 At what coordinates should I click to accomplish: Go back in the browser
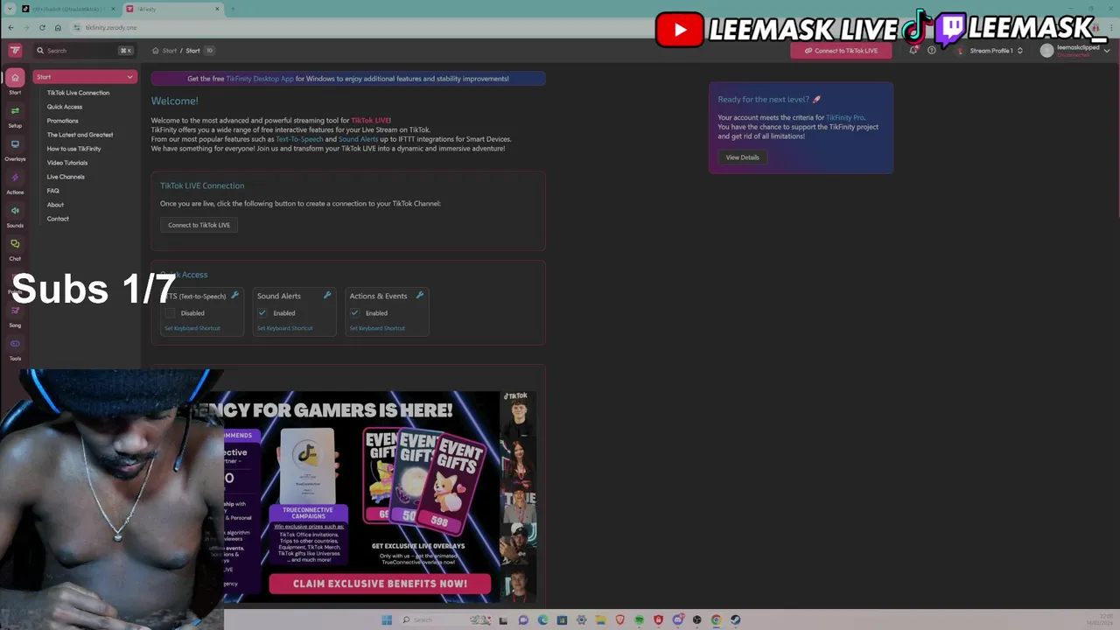(x=10, y=27)
